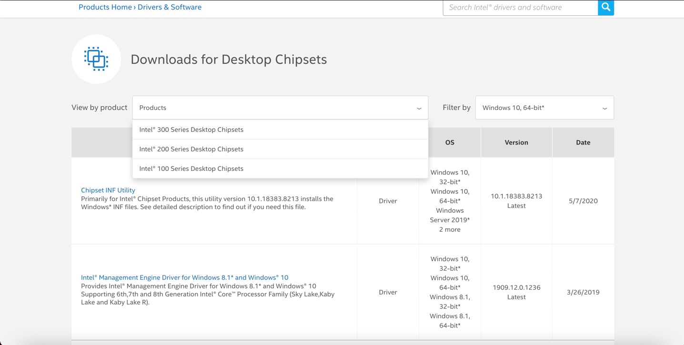
Task: Open the Drivers & Software breadcrumb link
Action: (x=170, y=7)
